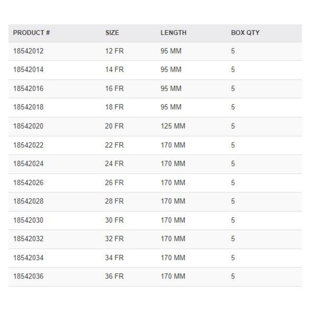Click the 125 MM length cell

click(x=173, y=126)
